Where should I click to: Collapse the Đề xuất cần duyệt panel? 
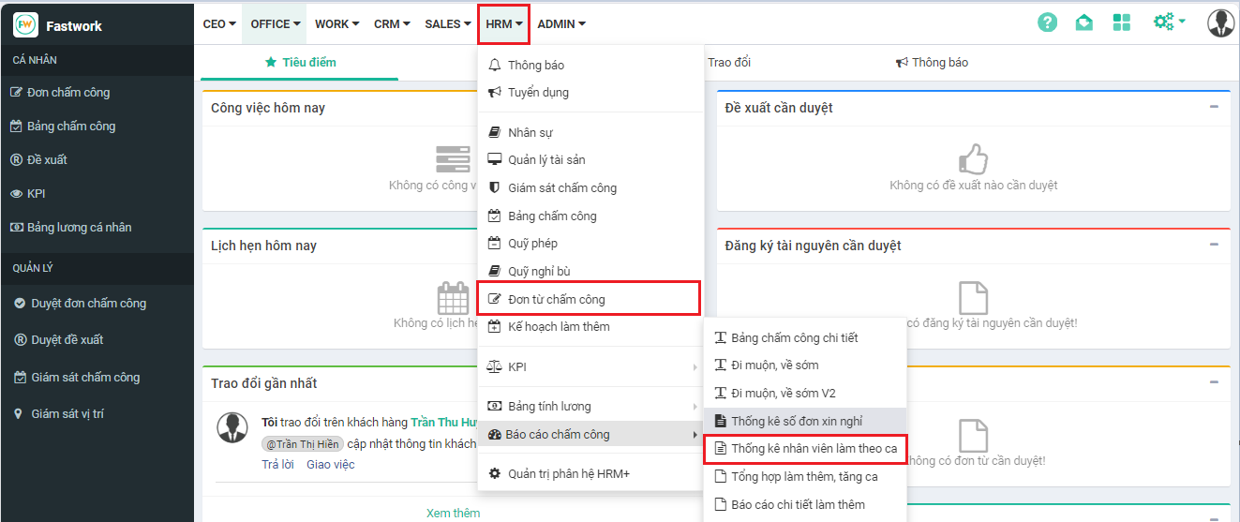(x=1214, y=107)
